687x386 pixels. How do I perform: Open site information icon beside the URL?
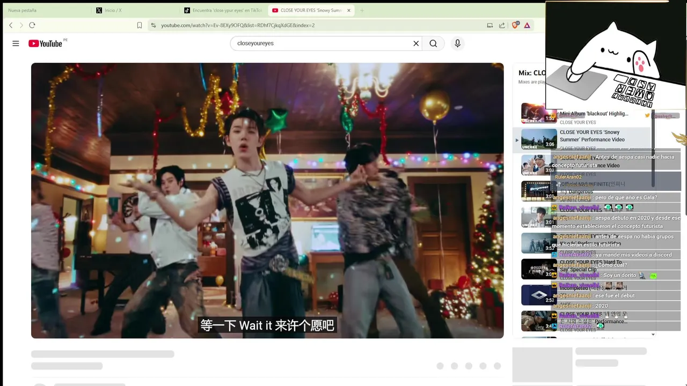[x=153, y=25]
